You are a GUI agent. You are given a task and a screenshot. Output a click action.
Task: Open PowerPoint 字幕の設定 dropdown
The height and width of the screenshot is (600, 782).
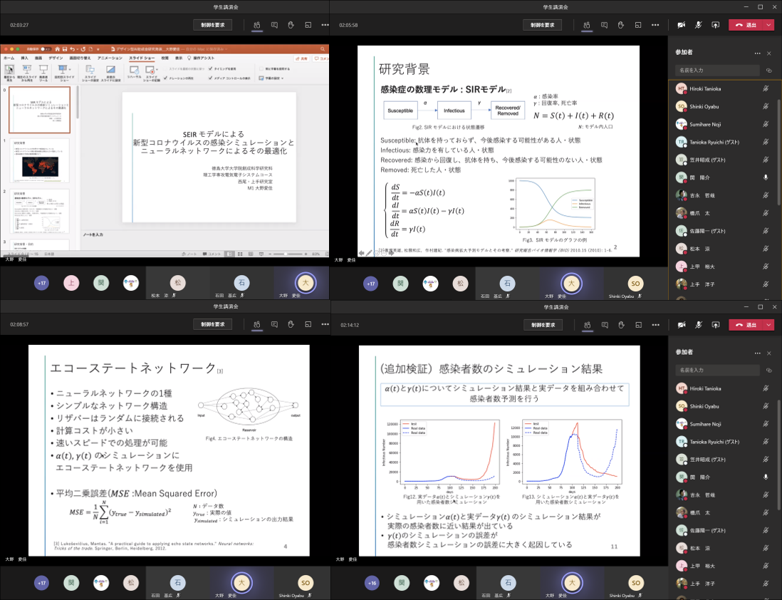click(x=271, y=78)
